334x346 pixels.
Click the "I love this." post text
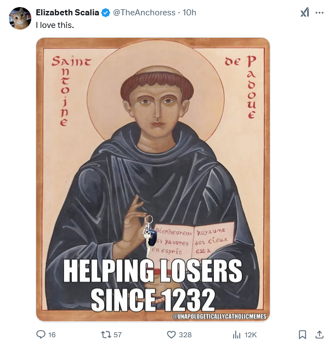[x=55, y=25]
